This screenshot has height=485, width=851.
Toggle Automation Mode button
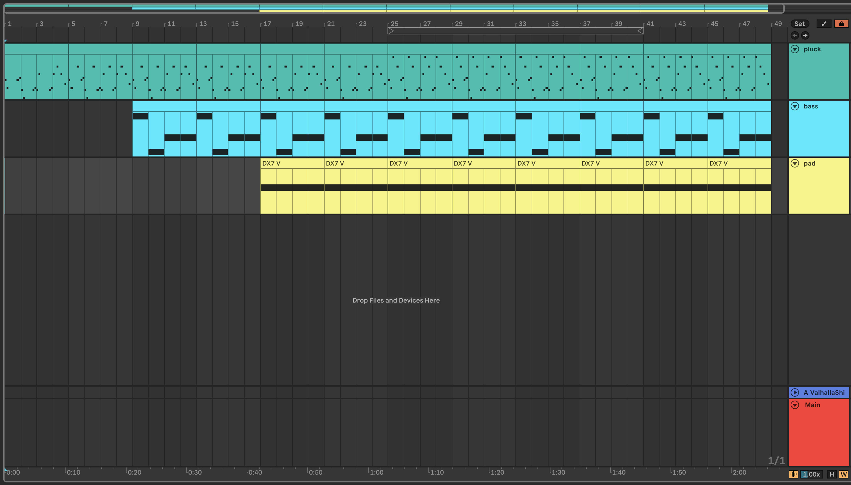click(824, 24)
